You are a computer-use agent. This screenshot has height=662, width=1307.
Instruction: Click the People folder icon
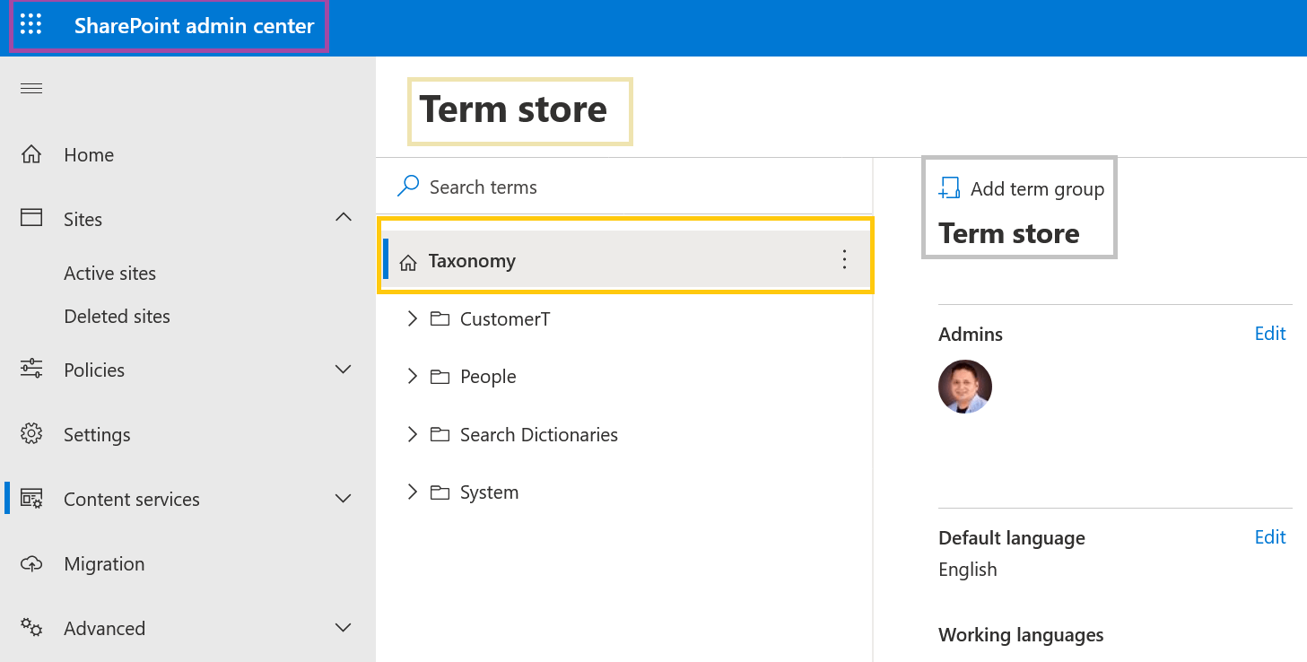pyautogui.click(x=440, y=377)
